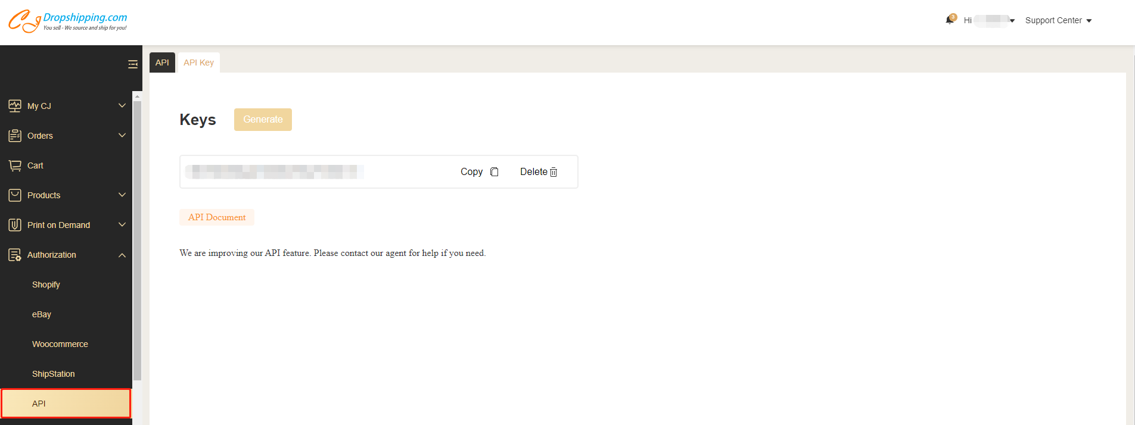Open the Support Center dropdown
This screenshot has width=1135, height=425.
pos(1058,20)
